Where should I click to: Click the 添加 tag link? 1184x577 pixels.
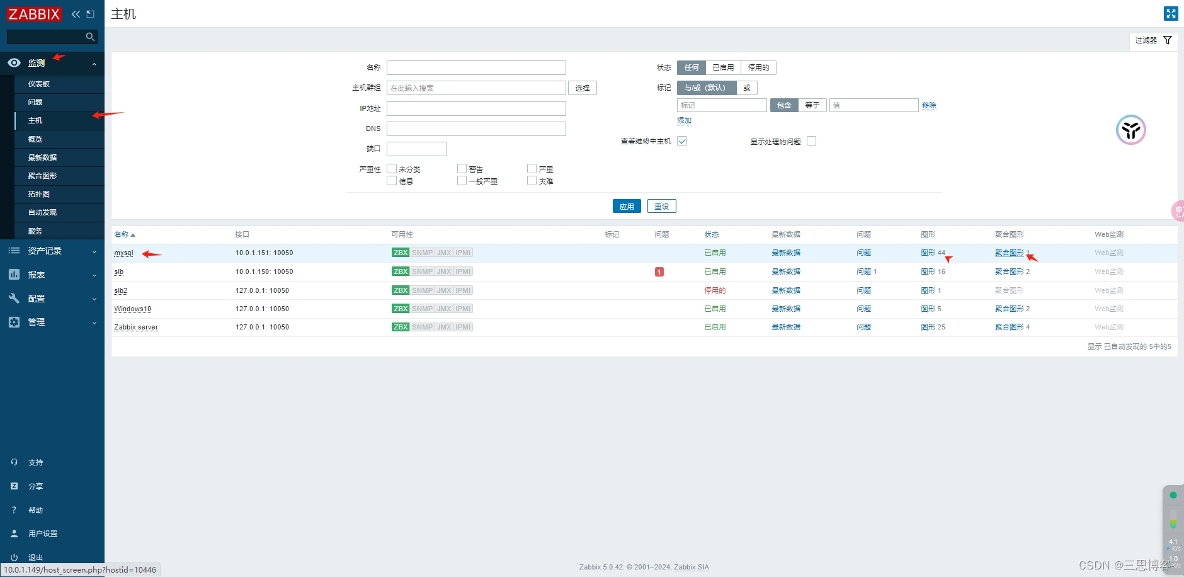pos(684,120)
